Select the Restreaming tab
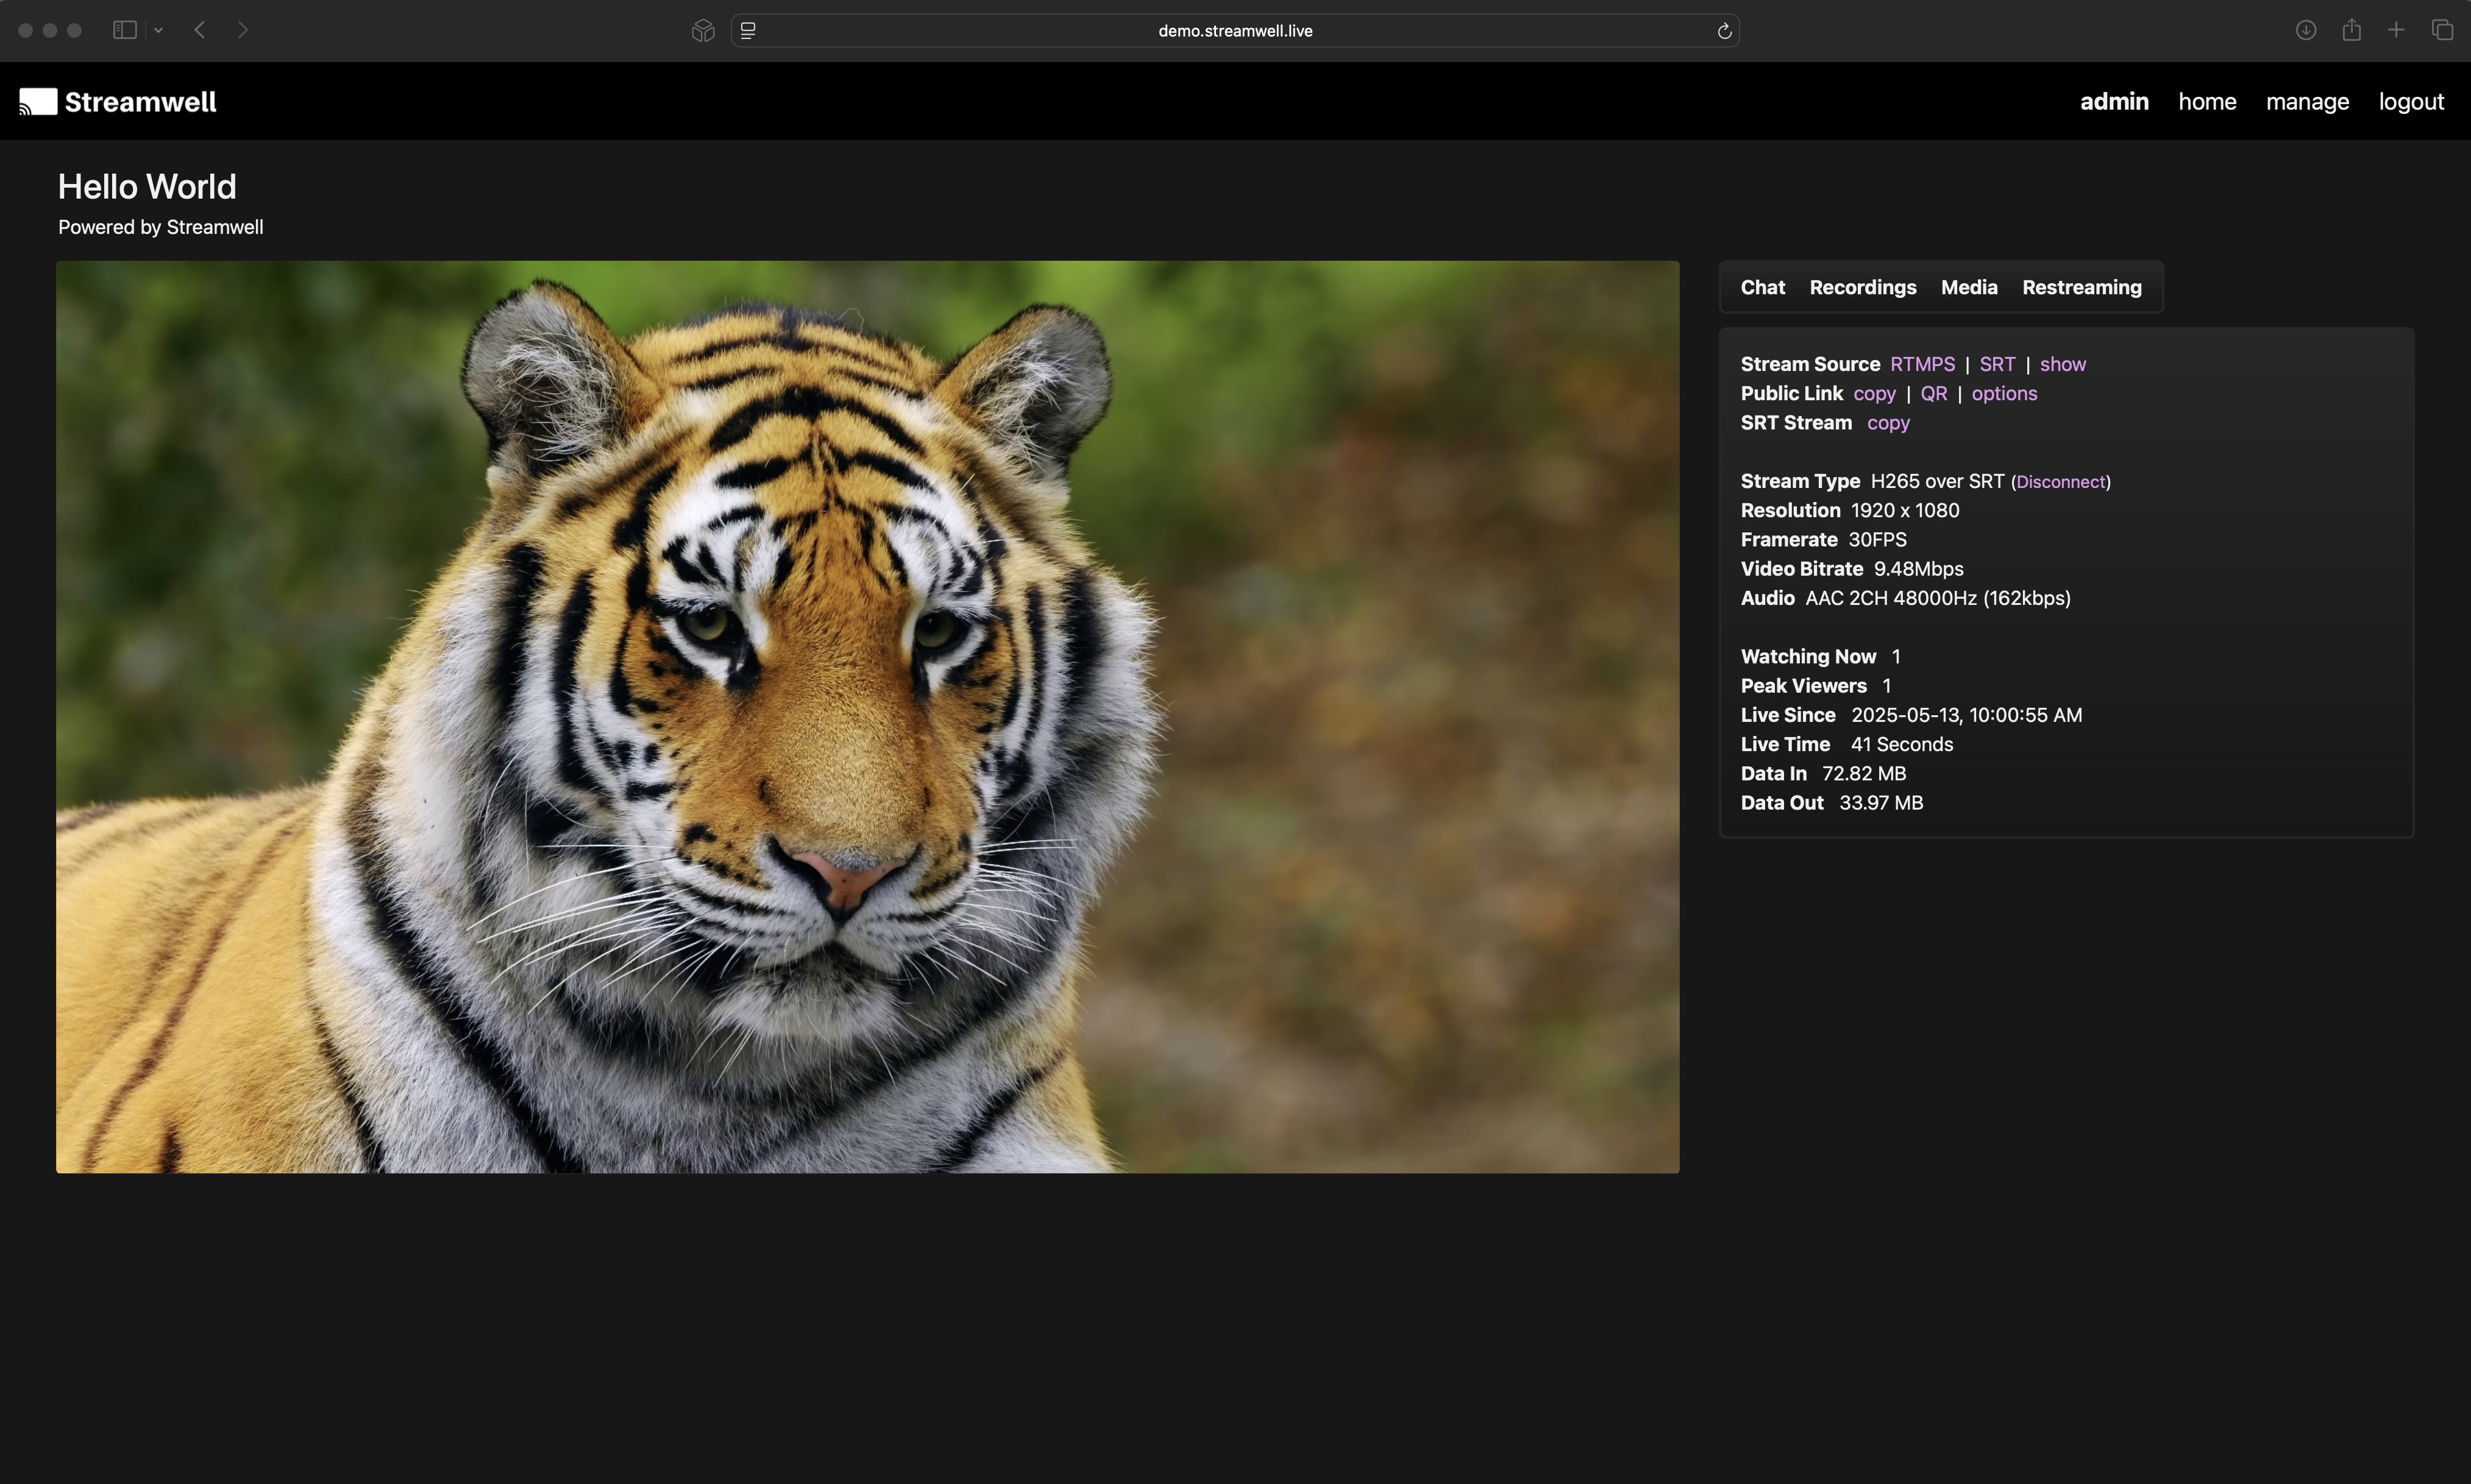The width and height of the screenshot is (2471, 1484). click(x=2081, y=287)
